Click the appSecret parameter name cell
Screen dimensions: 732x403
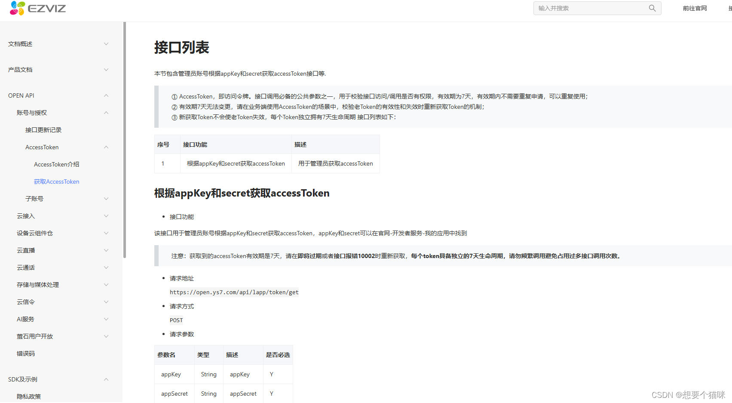click(x=175, y=394)
